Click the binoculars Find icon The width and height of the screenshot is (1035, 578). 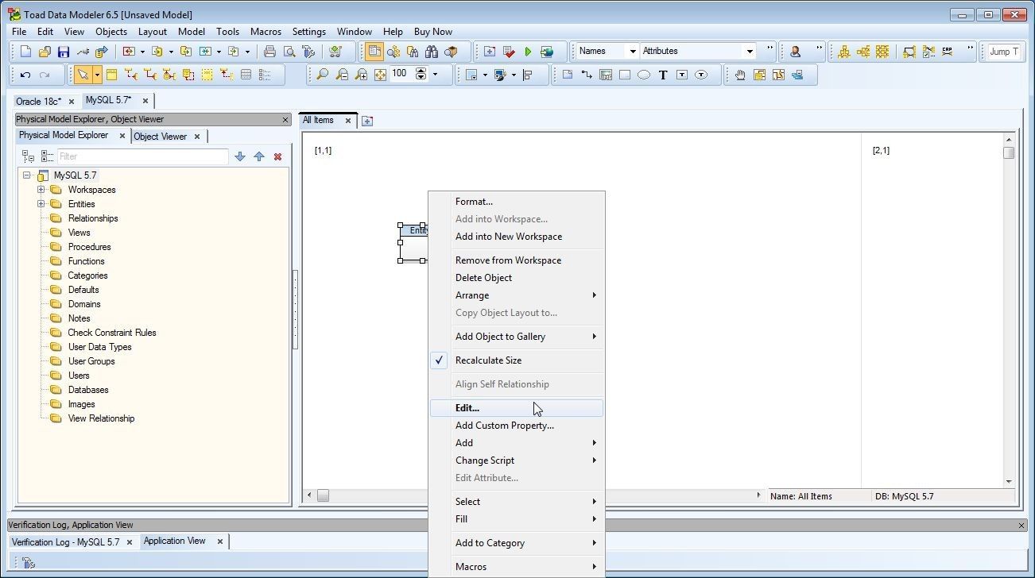(432, 52)
